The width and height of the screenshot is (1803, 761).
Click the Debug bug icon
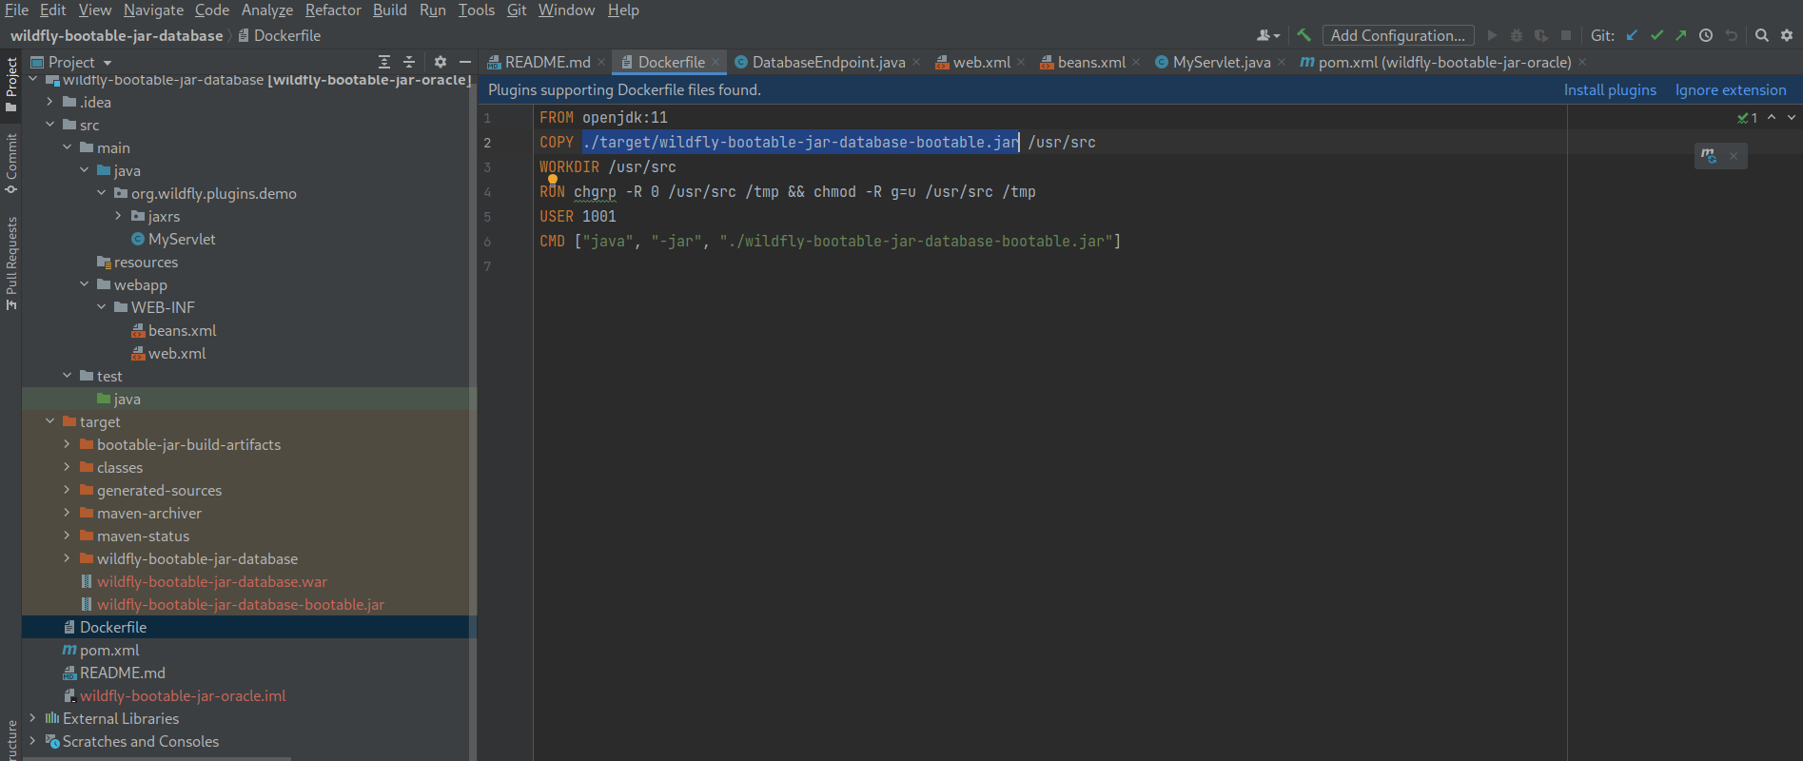1517,35
